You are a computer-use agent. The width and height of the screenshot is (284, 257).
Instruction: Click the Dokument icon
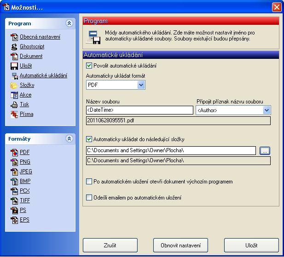tap(14, 56)
